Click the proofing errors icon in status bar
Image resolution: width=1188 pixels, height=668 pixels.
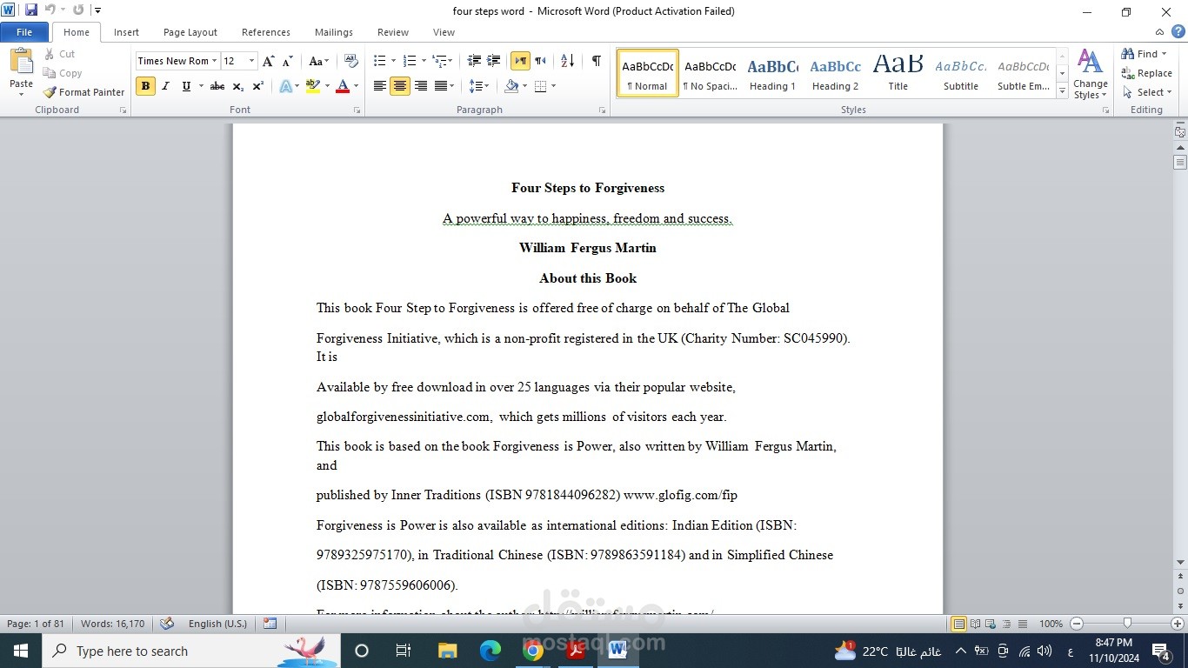[167, 624]
